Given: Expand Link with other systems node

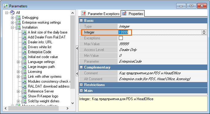Looking at the screenshot, I should pyautogui.click(x=18, y=77).
